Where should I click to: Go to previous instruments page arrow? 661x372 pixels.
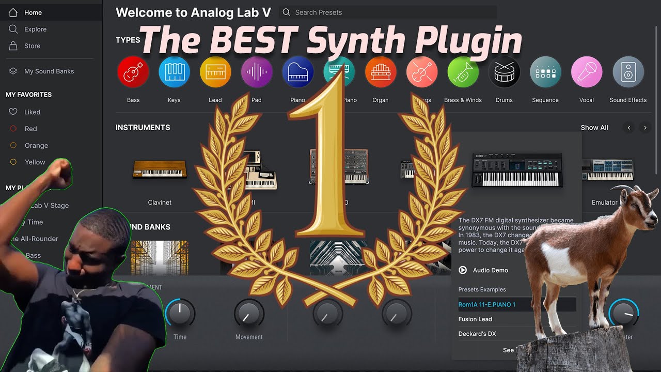click(628, 128)
